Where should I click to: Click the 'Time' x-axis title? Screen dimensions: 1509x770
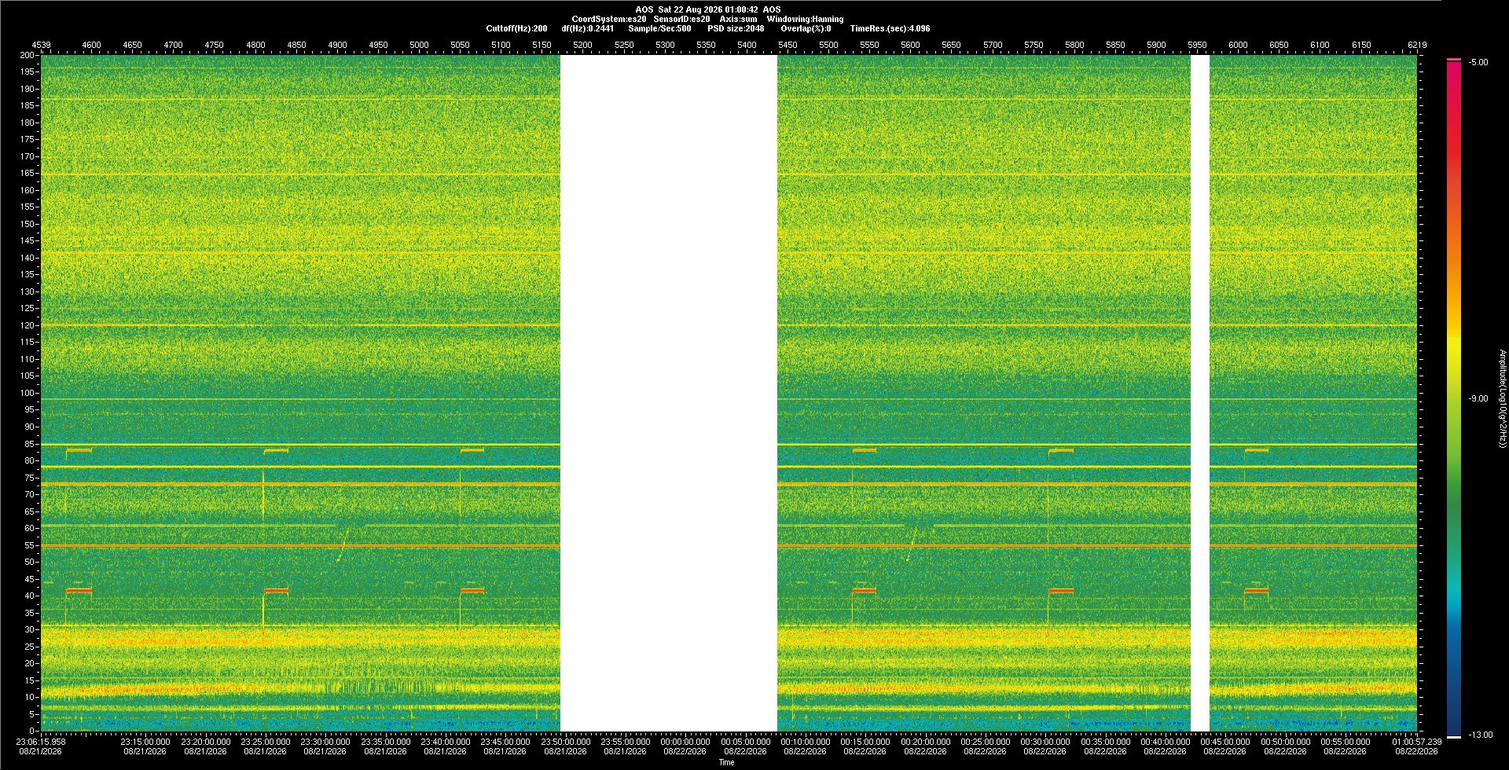pos(726,762)
